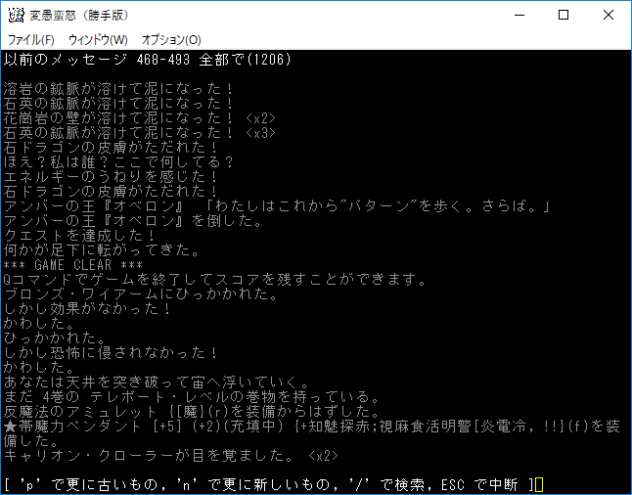Open the ファイル(F) menu
The image size is (632, 495).
(31, 39)
